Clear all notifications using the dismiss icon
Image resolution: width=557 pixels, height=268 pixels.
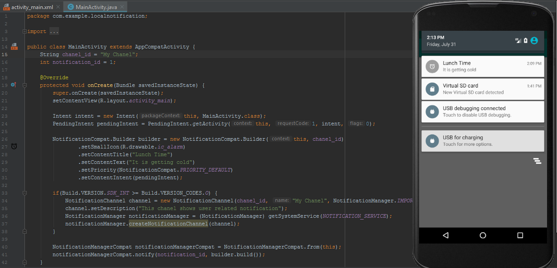[x=538, y=161]
